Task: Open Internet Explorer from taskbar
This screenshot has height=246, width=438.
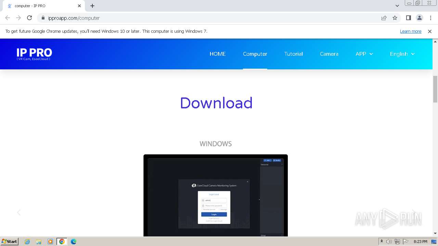Action: click(x=27, y=242)
